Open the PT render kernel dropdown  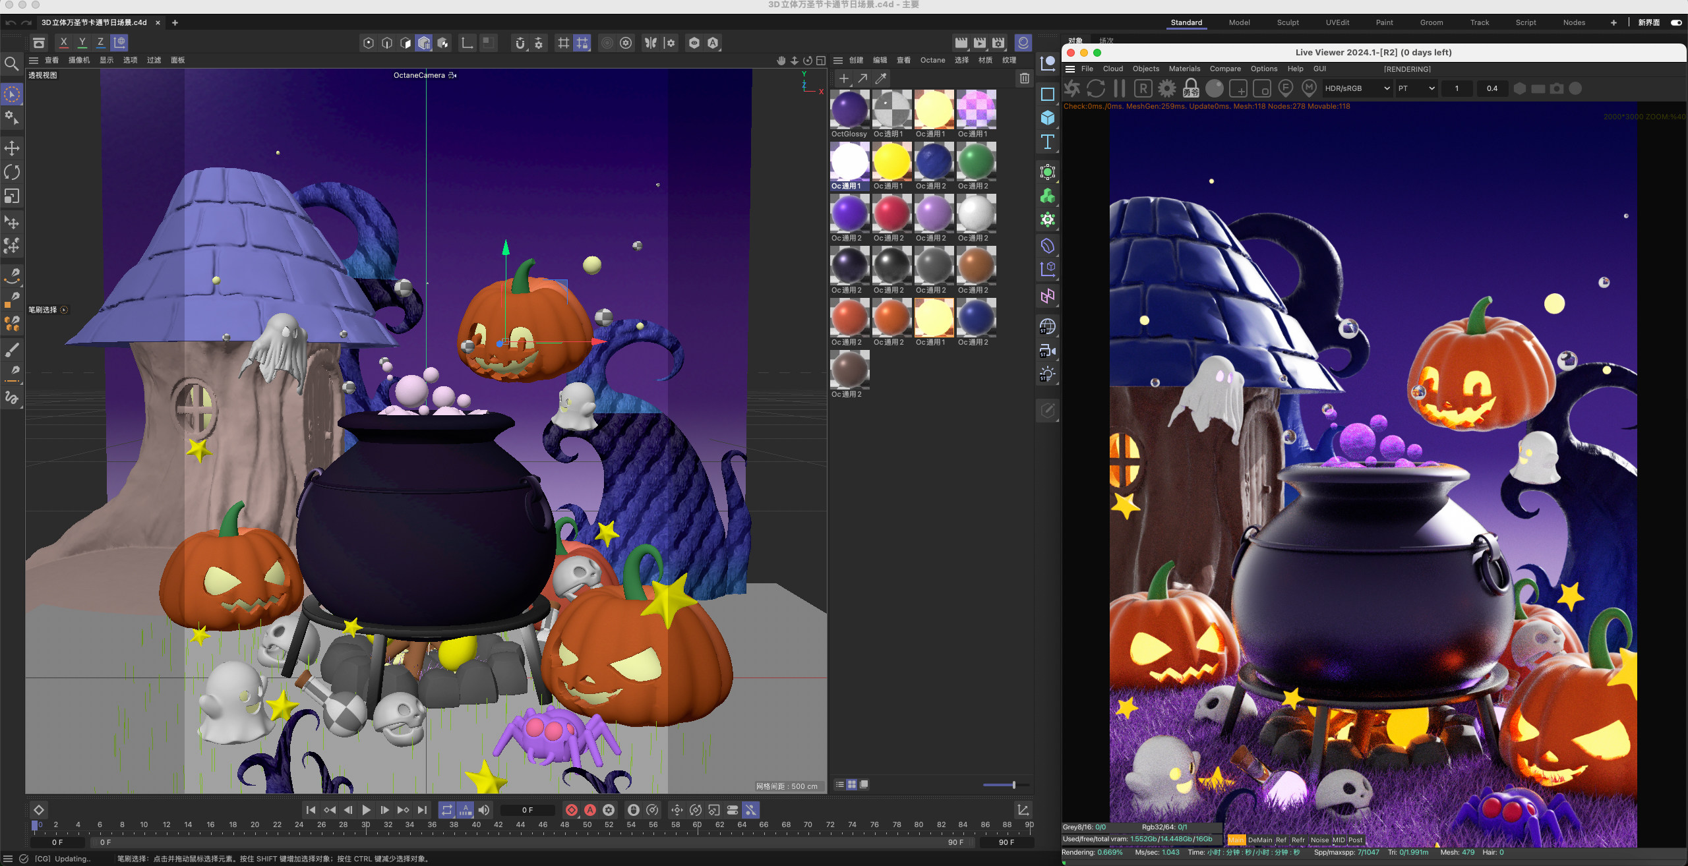[x=1416, y=88]
